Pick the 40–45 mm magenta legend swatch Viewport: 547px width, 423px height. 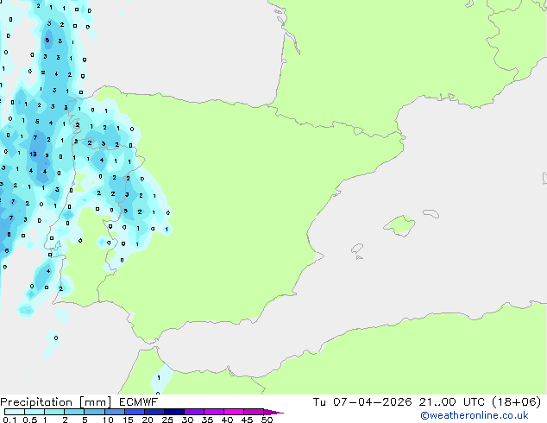pyautogui.click(x=234, y=412)
